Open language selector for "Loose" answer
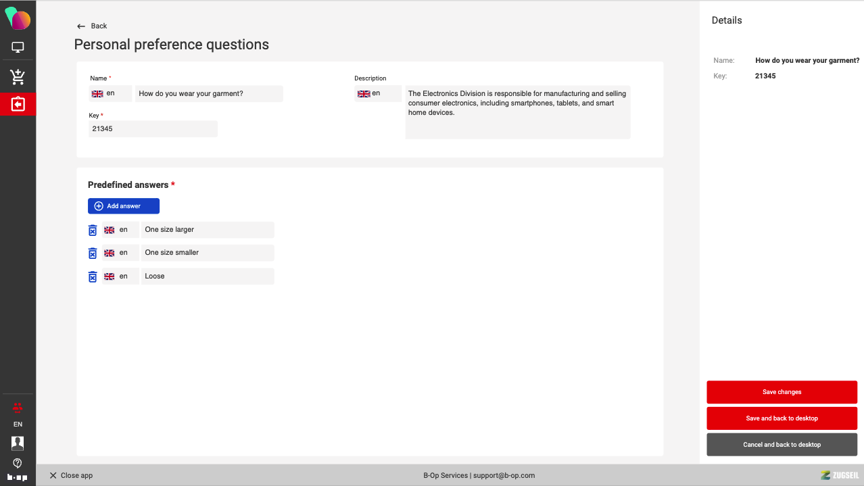The width and height of the screenshot is (864, 486). point(120,276)
